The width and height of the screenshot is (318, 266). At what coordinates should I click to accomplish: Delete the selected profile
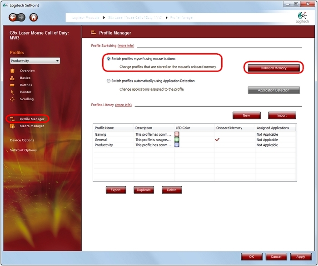pyautogui.click(x=172, y=190)
